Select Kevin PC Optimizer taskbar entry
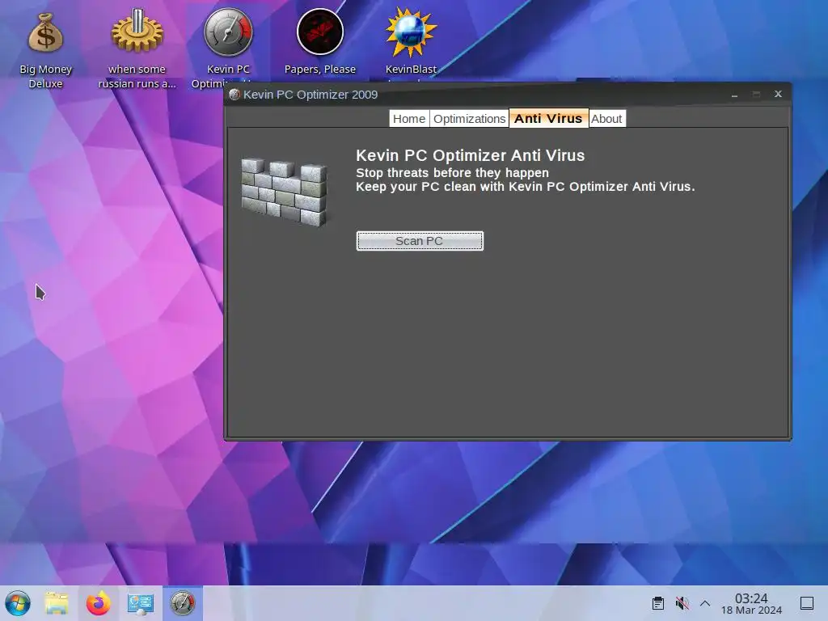 point(182,603)
